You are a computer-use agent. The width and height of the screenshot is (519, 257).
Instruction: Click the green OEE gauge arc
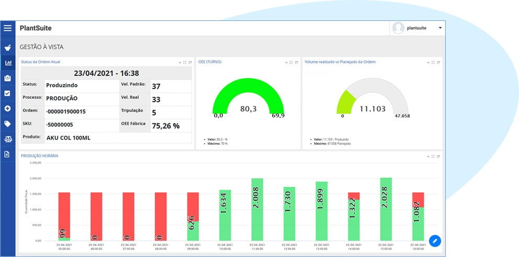pos(248,85)
